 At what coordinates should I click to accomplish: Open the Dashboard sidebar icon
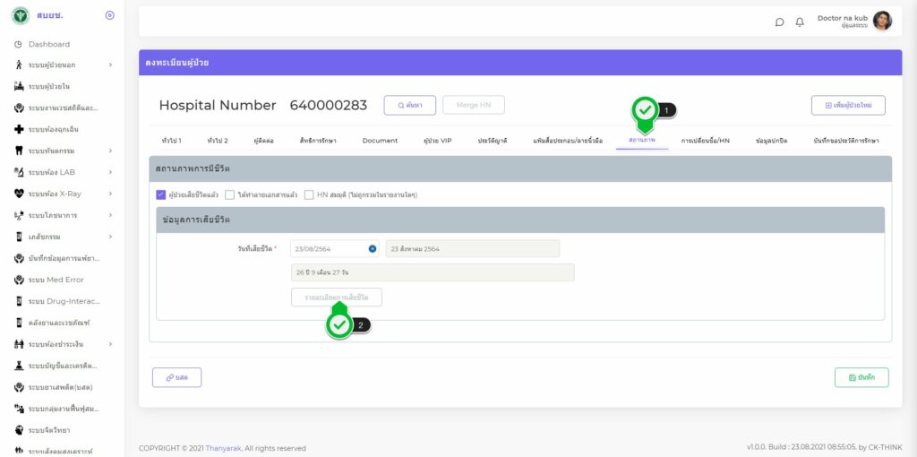[19, 44]
